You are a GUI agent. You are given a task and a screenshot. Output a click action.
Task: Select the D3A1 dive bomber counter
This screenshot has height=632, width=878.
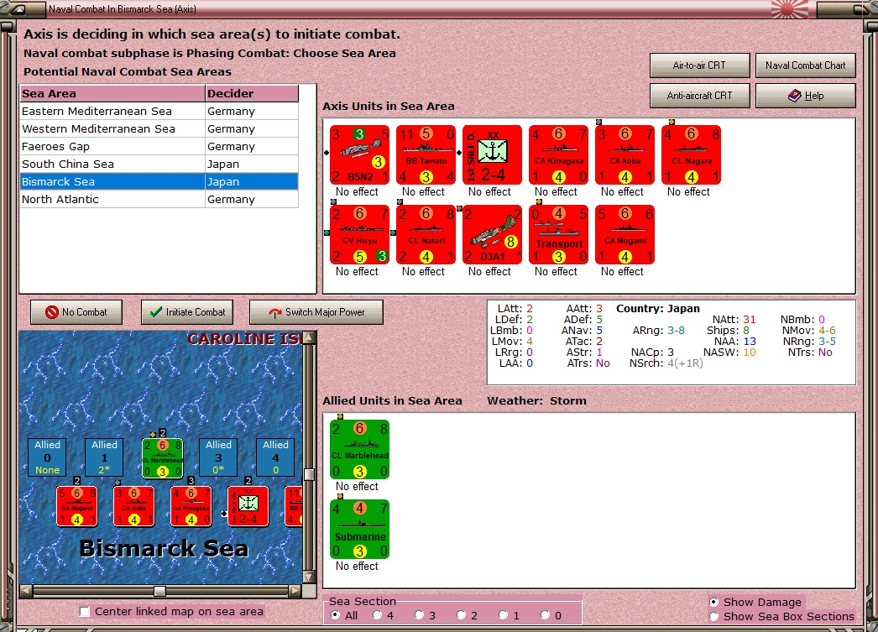pyautogui.click(x=492, y=234)
